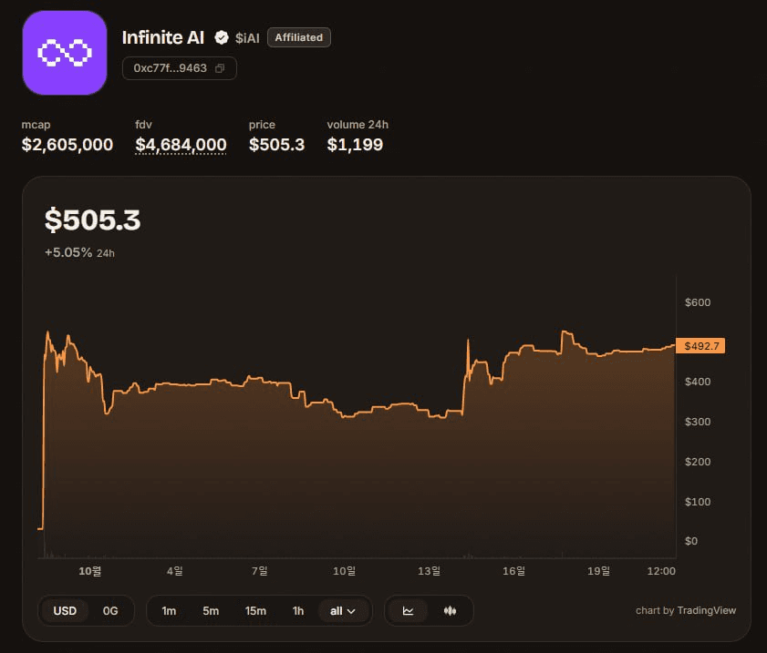Click the 16일 date label

point(513,571)
